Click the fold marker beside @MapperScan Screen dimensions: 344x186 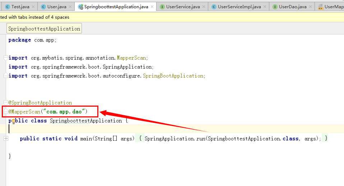pyautogui.click(x=6, y=111)
